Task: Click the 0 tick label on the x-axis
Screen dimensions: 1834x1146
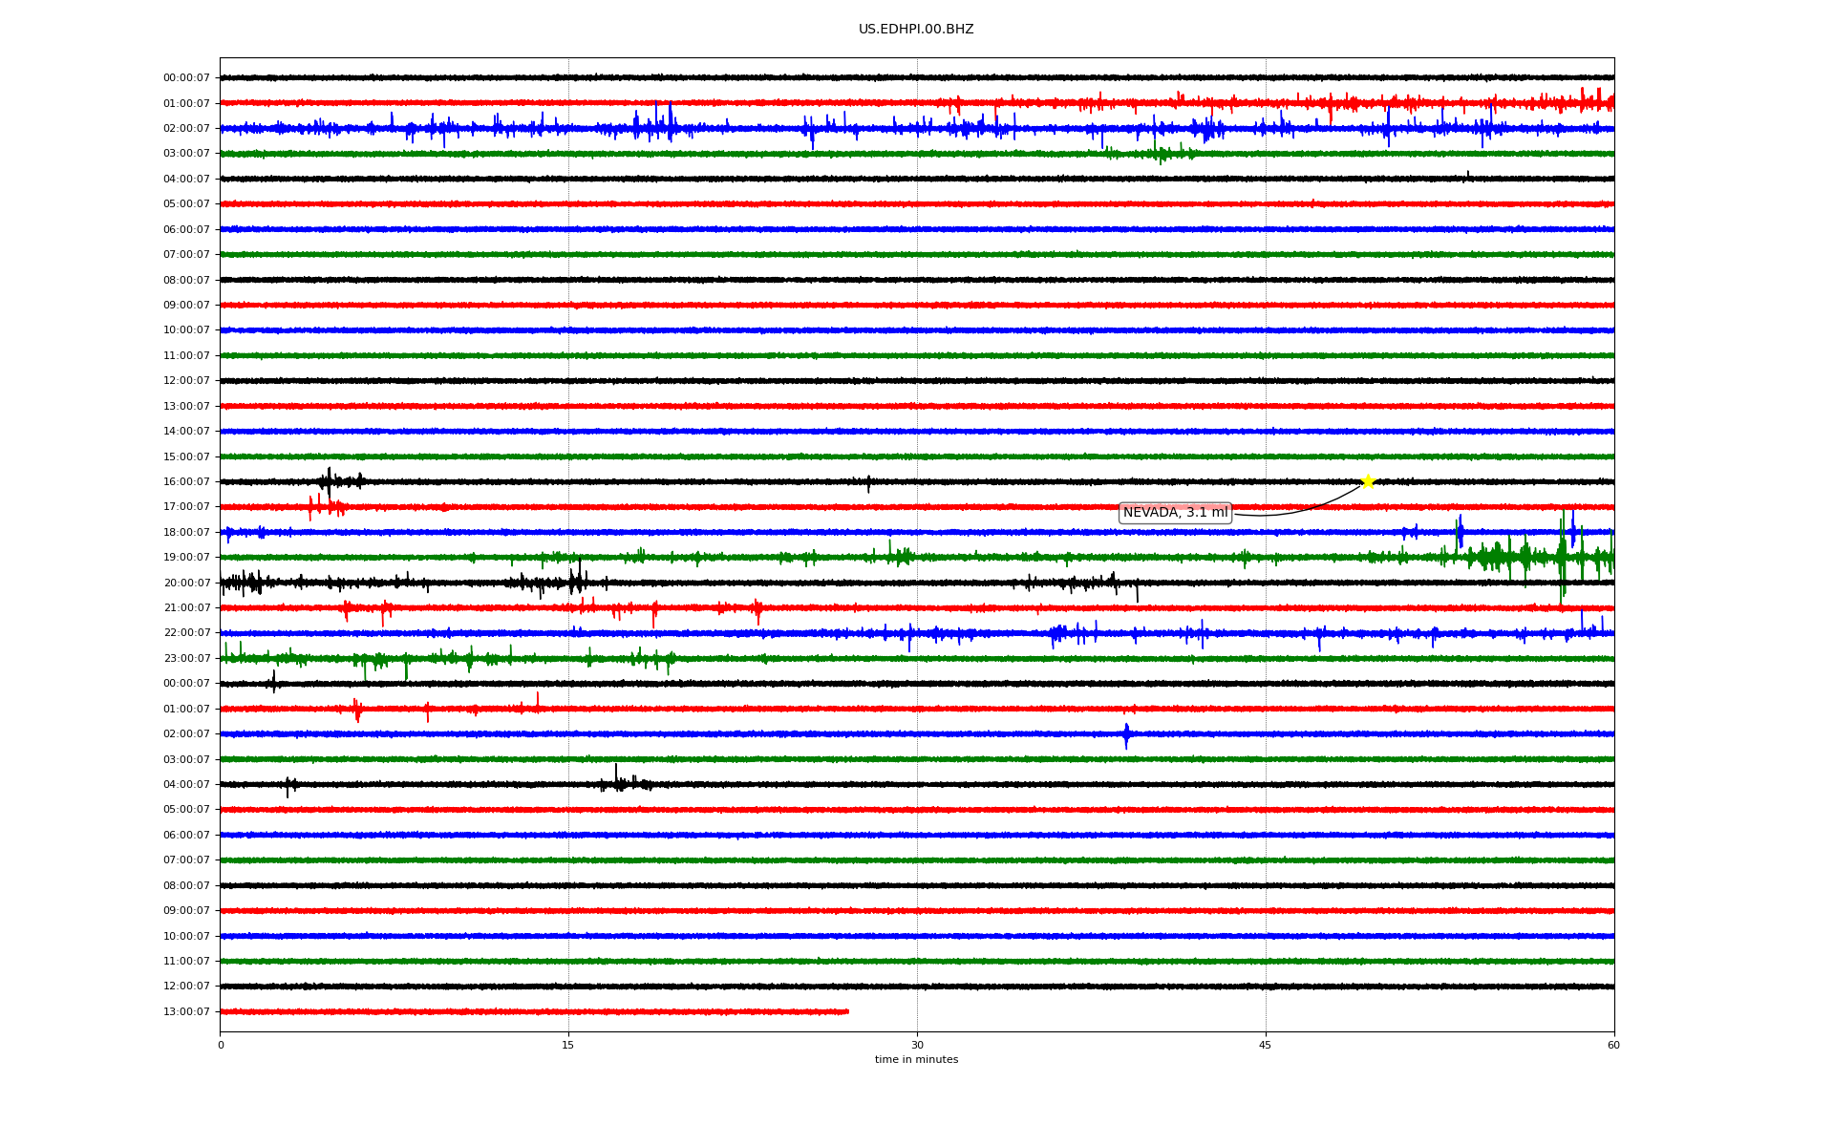Action: [x=221, y=1046]
